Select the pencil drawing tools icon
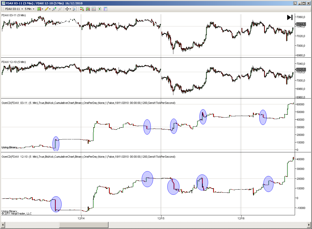Viewport: 312px width, 229px height. (46, 9)
